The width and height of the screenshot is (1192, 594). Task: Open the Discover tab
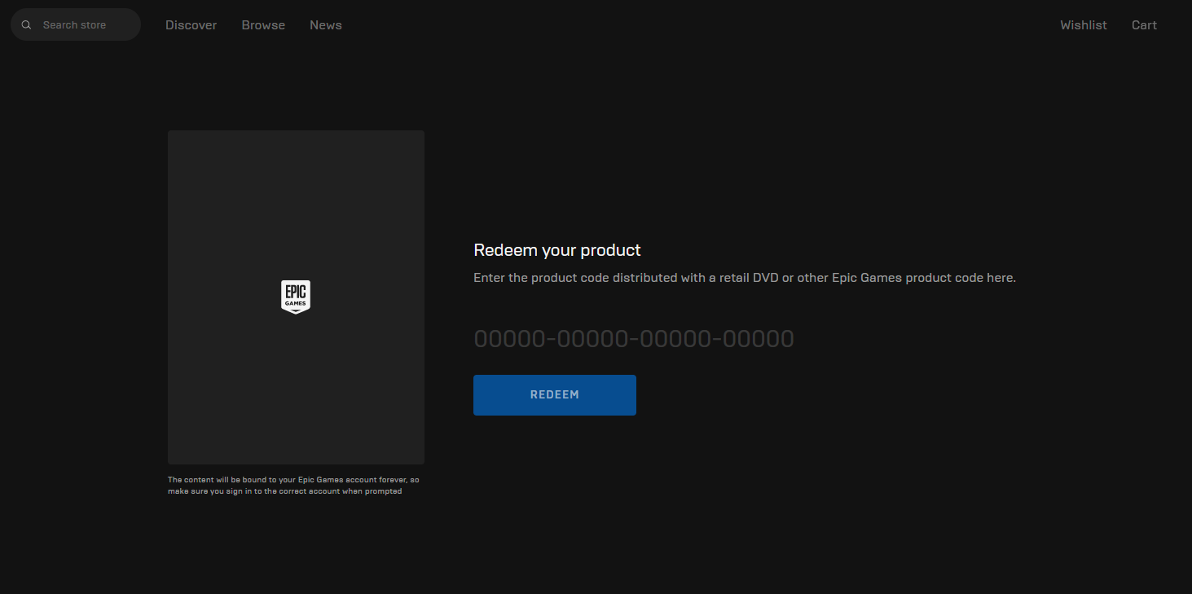click(x=191, y=25)
